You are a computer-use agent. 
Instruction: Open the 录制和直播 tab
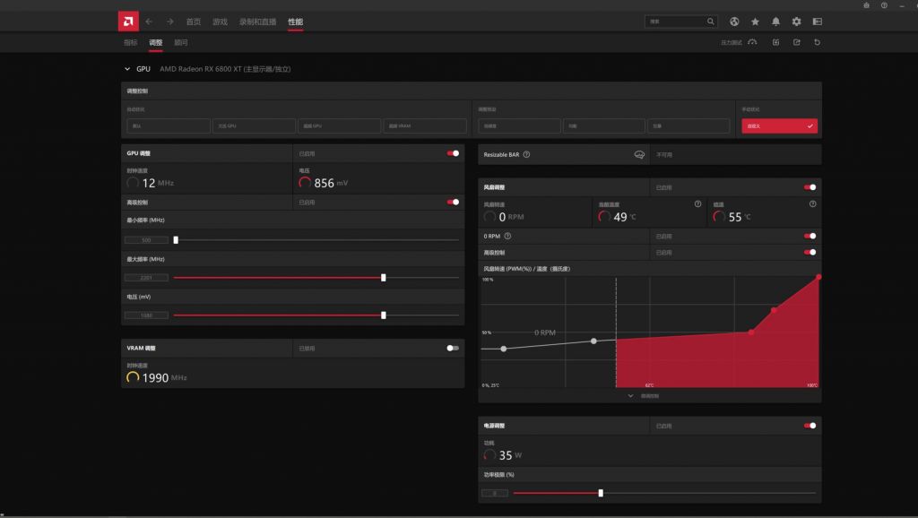[257, 22]
